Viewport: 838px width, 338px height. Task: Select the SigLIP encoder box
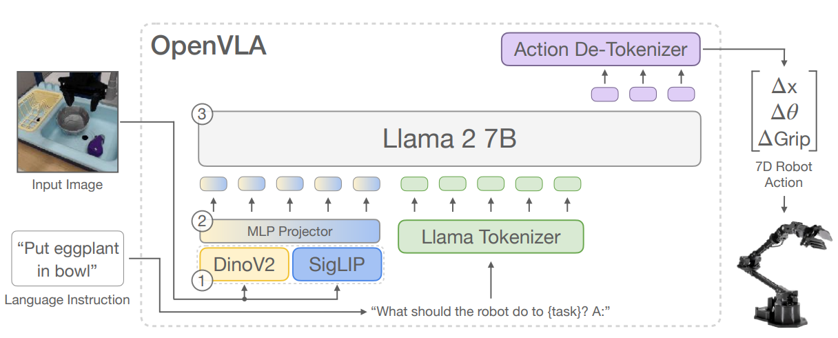[x=337, y=265]
